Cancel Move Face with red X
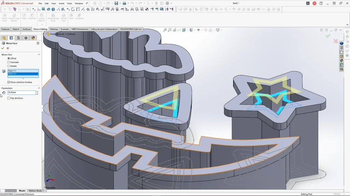 coord(8,48)
